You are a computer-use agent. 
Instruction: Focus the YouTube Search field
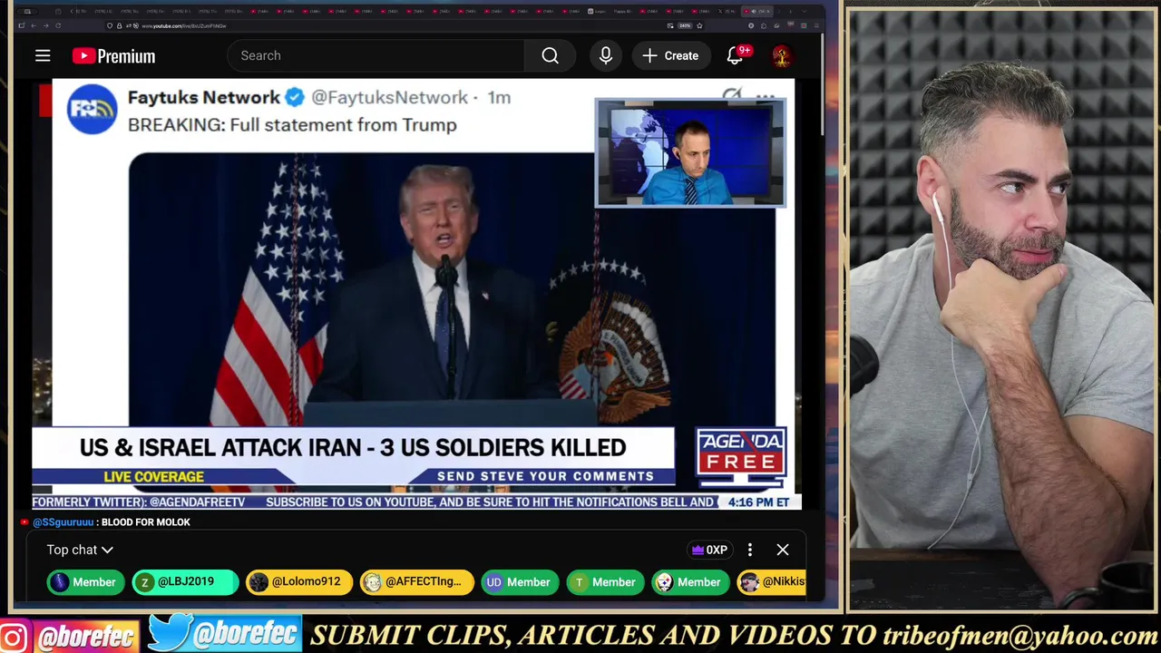coord(376,56)
